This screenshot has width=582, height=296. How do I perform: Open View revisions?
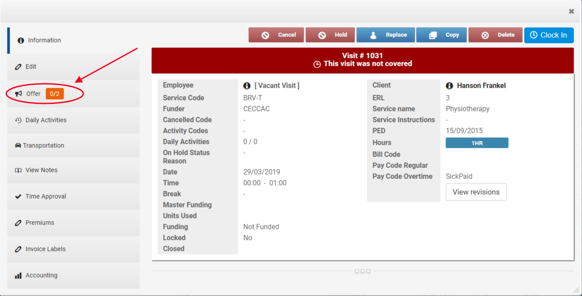pos(476,192)
